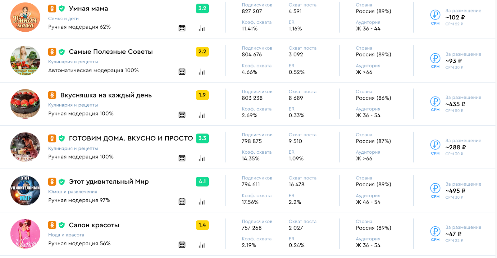Click the yellow 1.4 rating badge
The width and height of the screenshot is (497, 258).
point(202,225)
